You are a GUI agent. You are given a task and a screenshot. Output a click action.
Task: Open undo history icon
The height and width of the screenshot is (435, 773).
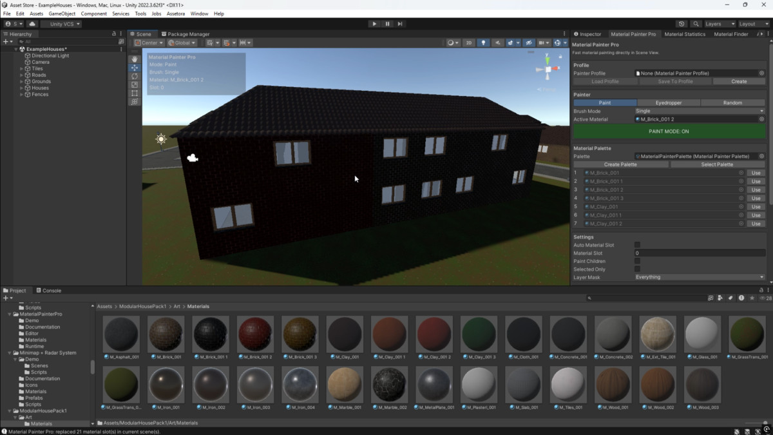[682, 24]
